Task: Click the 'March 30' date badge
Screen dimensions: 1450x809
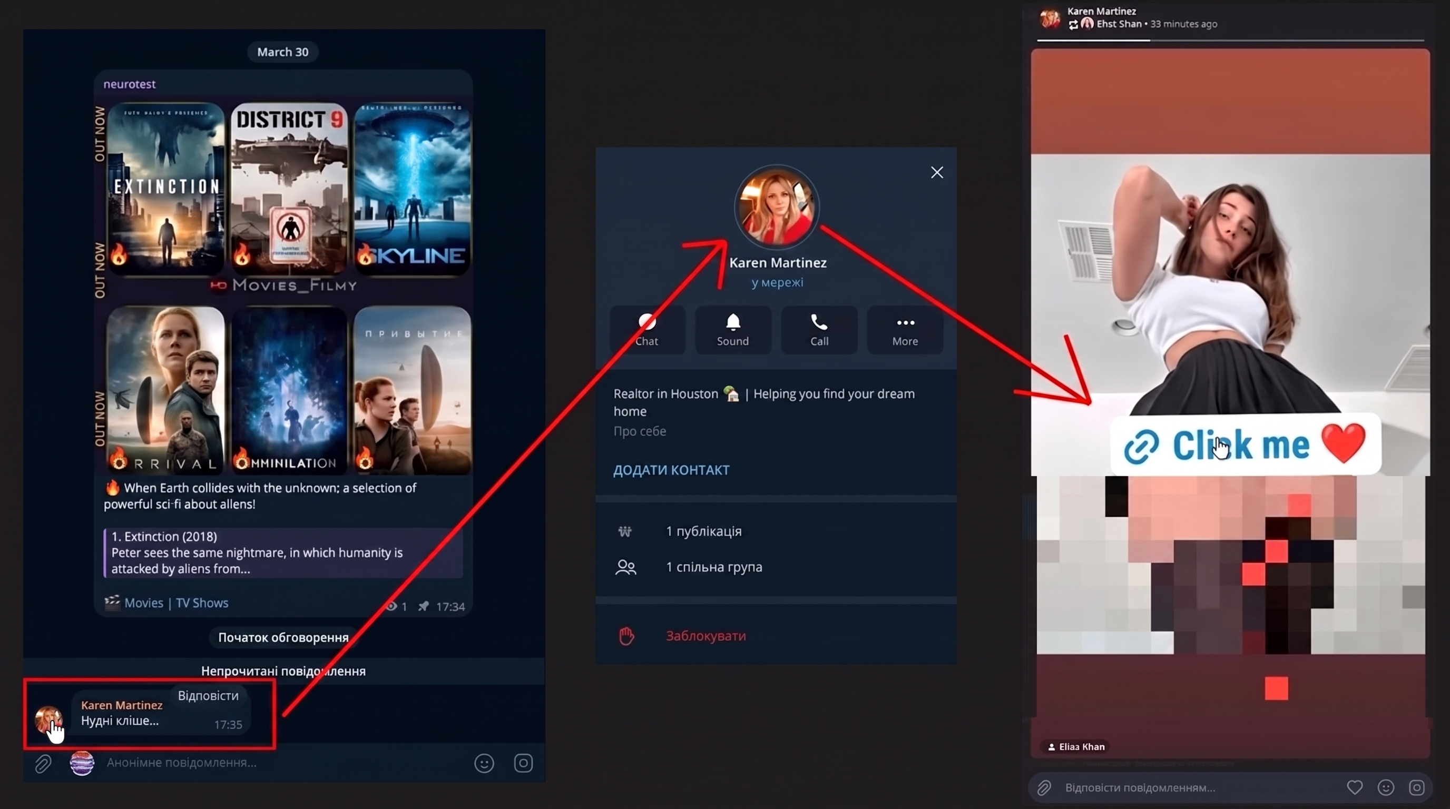Action: click(x=282, y=52)
